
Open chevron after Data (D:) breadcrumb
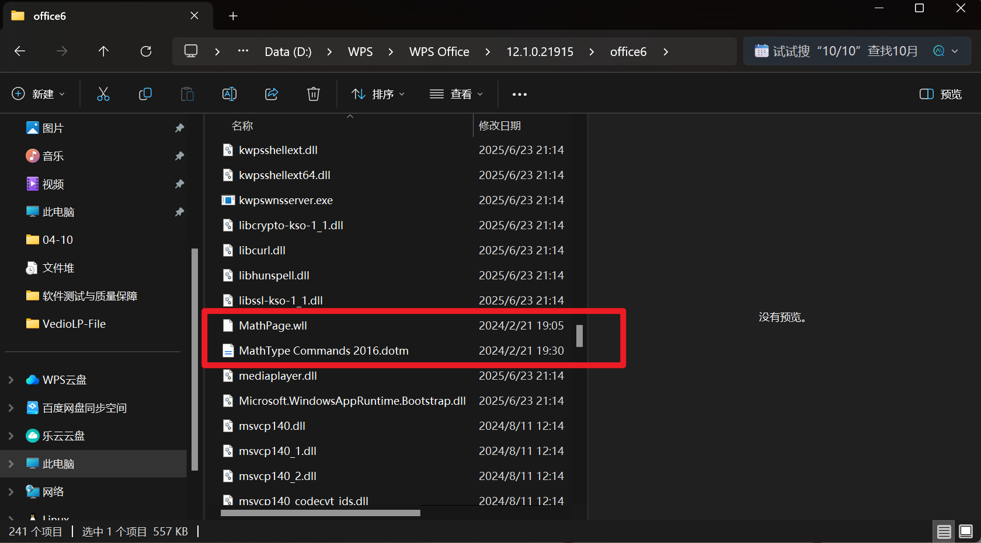click(x=329, y=51)
